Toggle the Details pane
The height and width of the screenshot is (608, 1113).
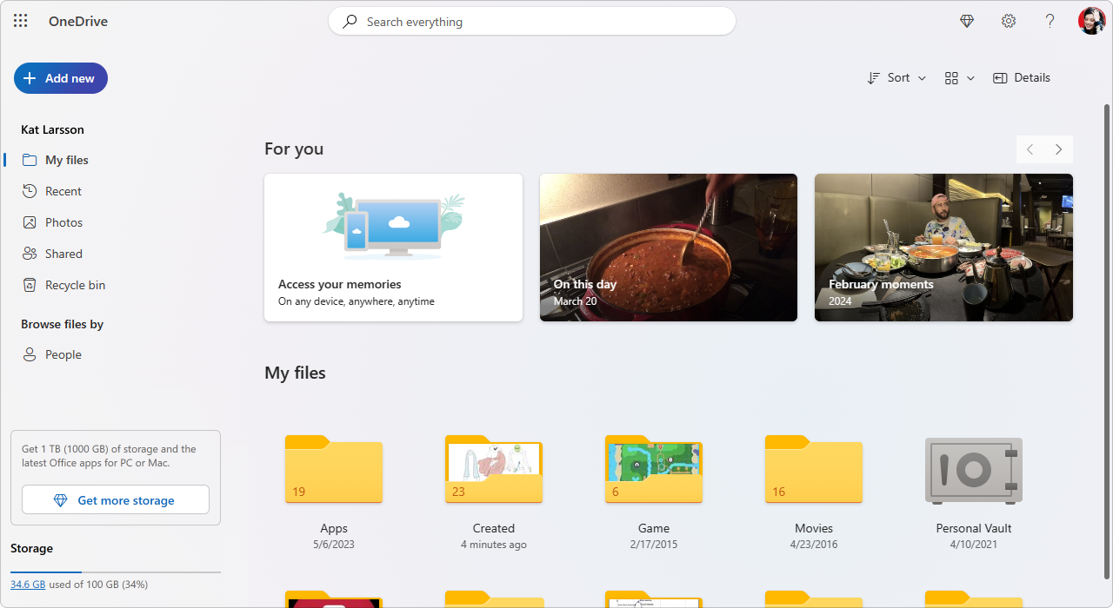coord(1022,77)
